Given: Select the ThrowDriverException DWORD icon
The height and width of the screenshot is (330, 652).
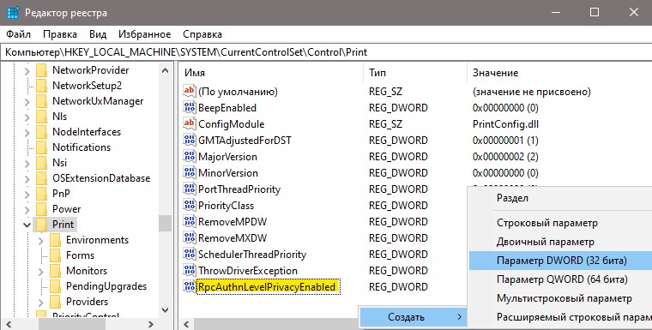Looking at the screenshot, I should coord(190,271).
